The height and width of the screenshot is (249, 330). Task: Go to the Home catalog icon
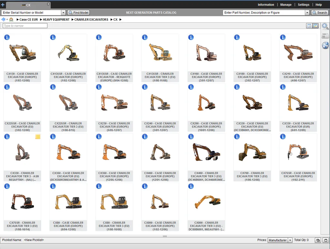click(x=11, y=20)
